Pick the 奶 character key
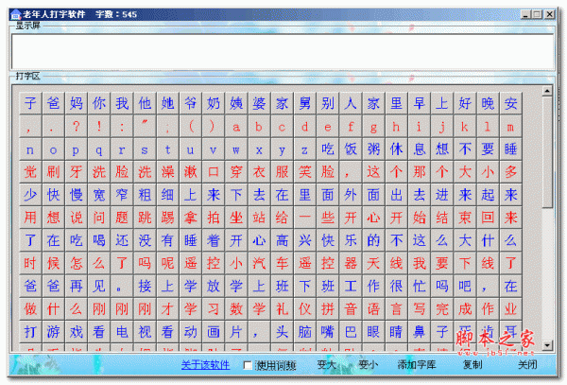Image resolution: width=567 pixels, height=385 pixels. 214,103
